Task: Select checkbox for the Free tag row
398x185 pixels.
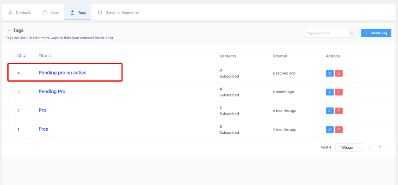Action: 6,129
